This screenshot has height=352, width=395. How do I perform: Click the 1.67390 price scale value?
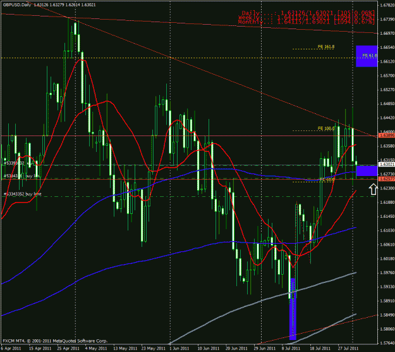click(387, 19)
